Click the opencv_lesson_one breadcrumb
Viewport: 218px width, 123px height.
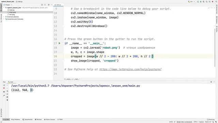click(x=7, y=1)
